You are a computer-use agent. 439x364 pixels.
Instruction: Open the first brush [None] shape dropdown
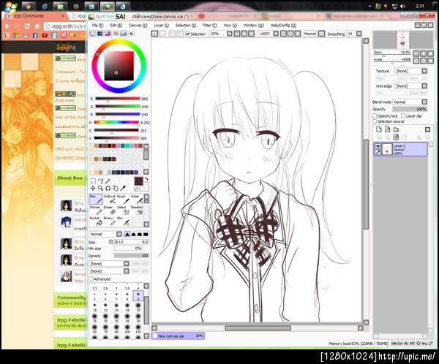click(x=109, y=264)
